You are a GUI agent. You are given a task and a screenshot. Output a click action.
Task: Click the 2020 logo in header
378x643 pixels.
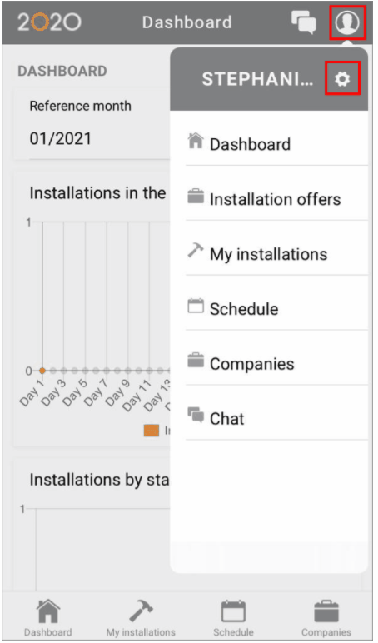click(x=49, y=22)
